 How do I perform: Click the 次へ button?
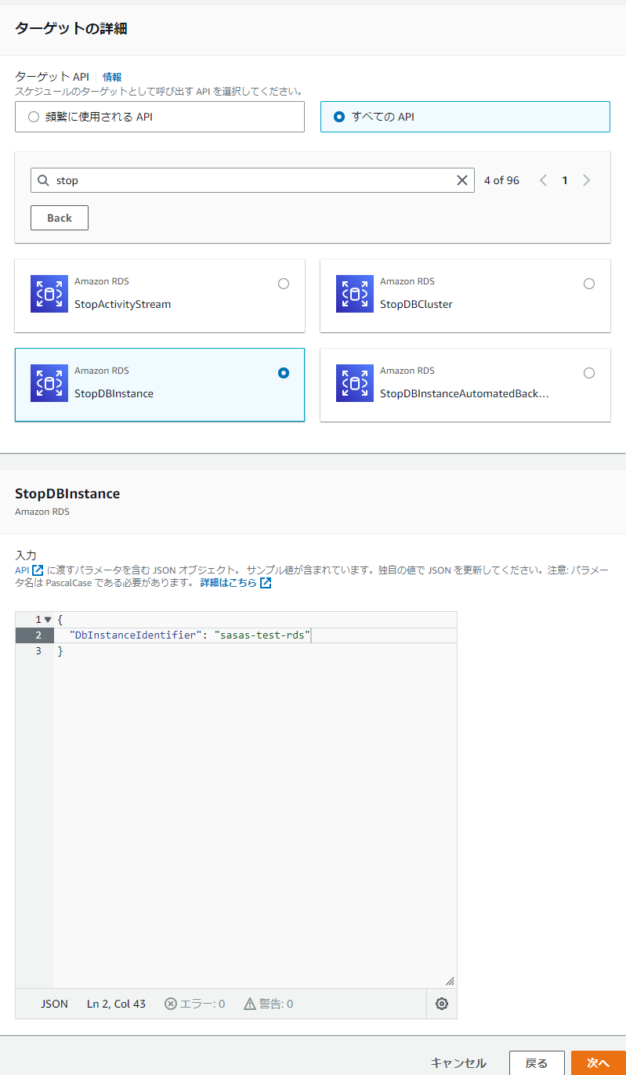(x=599, y=1063)
